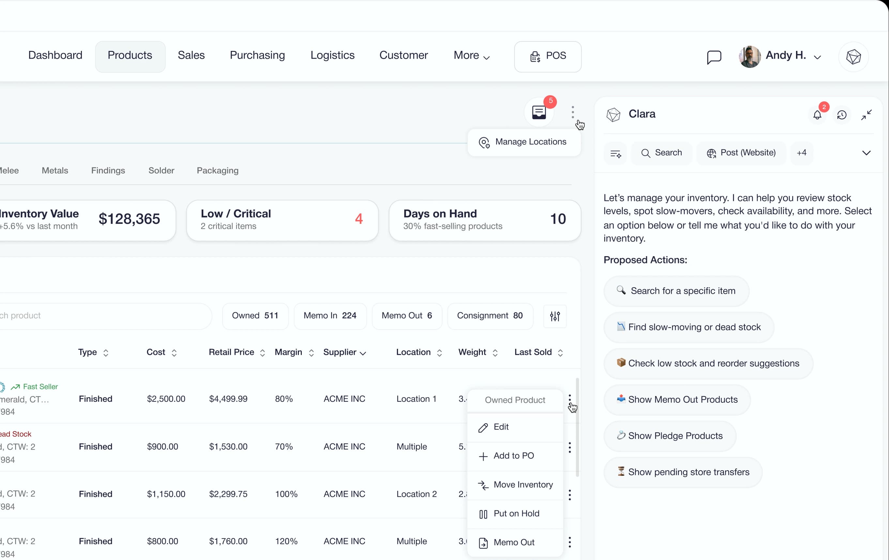Switch to the Metals category tab
The image size is (889, 560).
pos(55,171)
